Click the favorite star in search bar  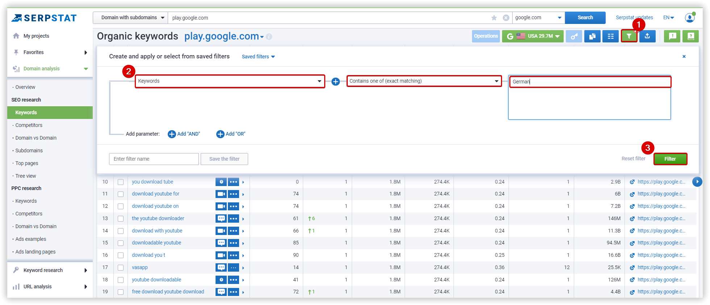coord(494,18)
